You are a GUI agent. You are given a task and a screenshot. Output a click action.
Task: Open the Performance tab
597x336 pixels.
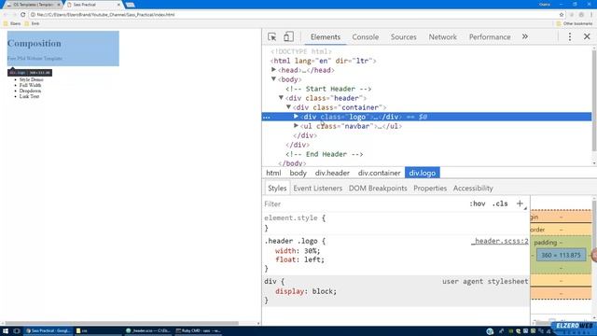(x=490, y=37)
